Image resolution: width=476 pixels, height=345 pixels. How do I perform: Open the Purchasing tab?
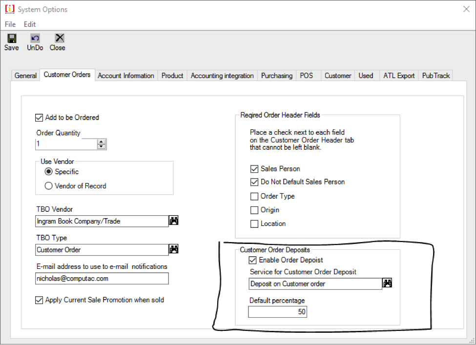click(277, 76)
